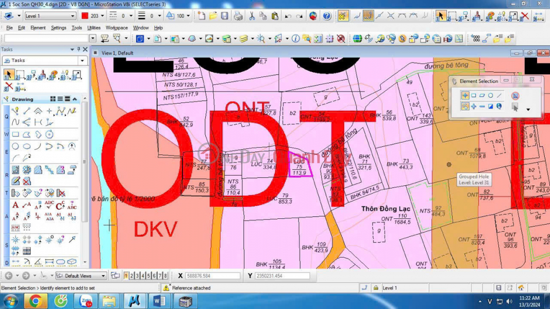Screen dimensions: 550x309
Task: Open the Utilities menu
Action: 94,28
